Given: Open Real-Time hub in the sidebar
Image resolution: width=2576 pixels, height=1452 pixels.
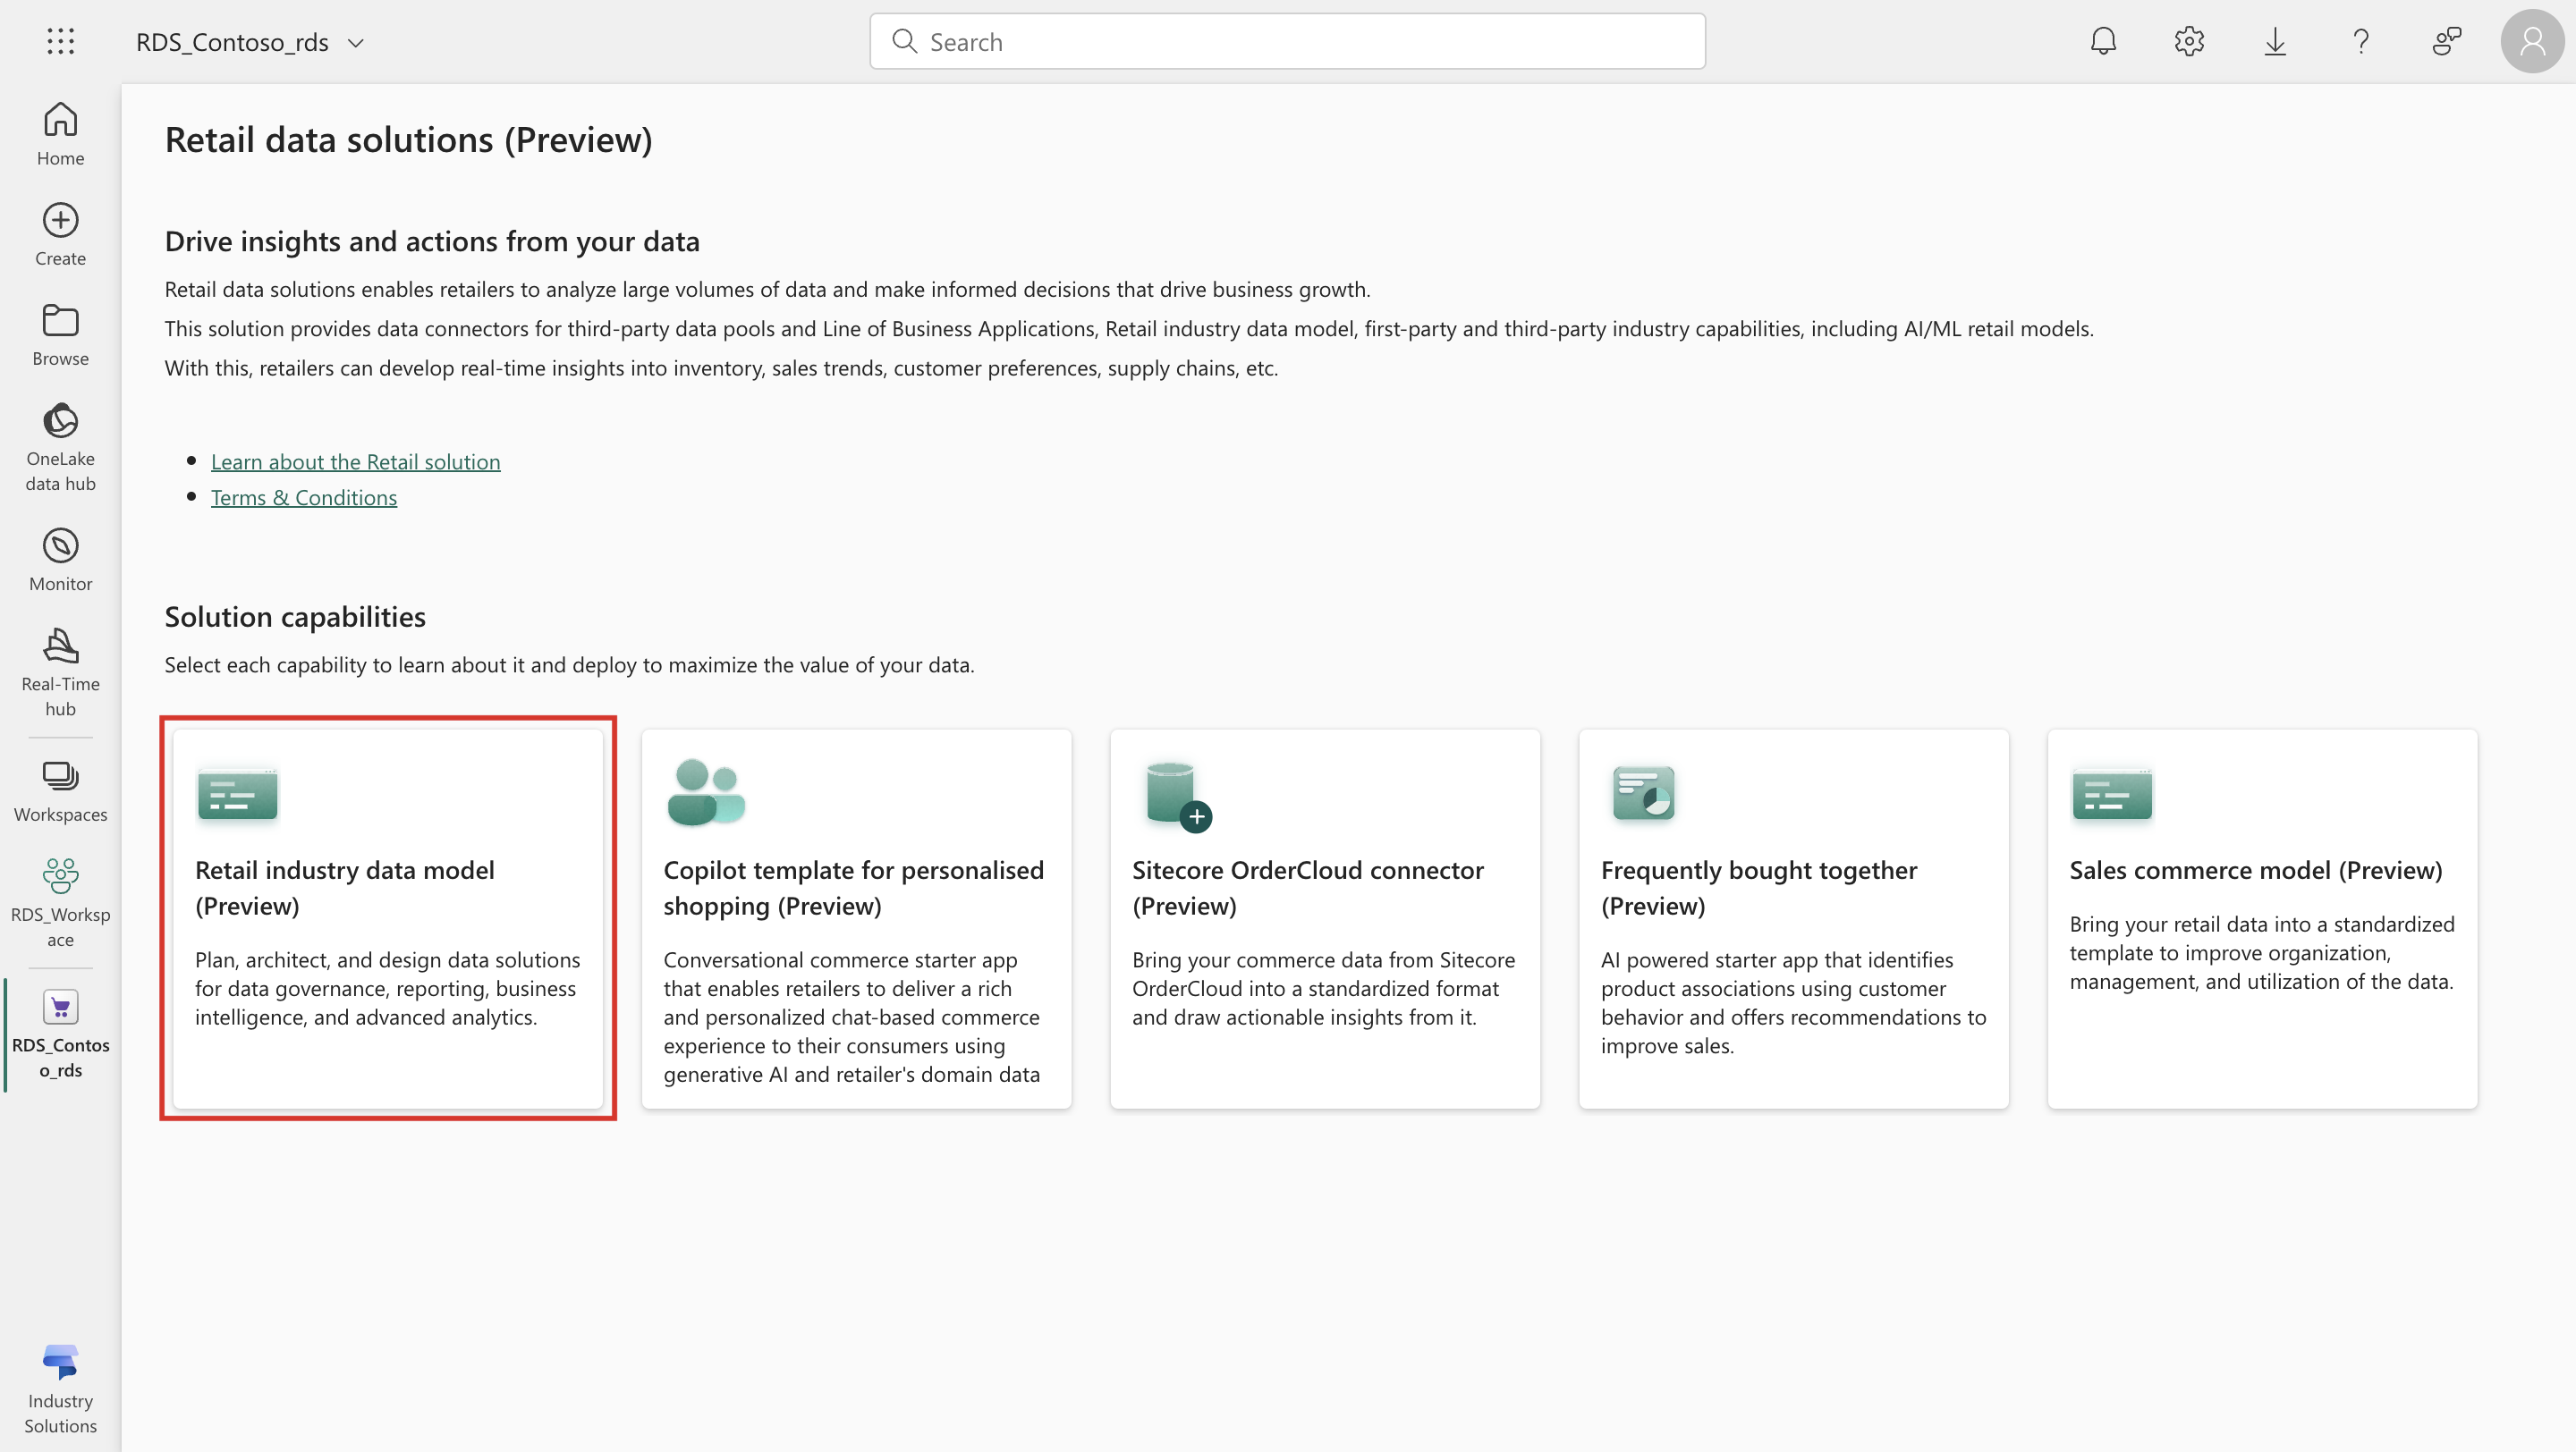Looking at the screenshot, I should pyautogui.click(x=60, y=672).
